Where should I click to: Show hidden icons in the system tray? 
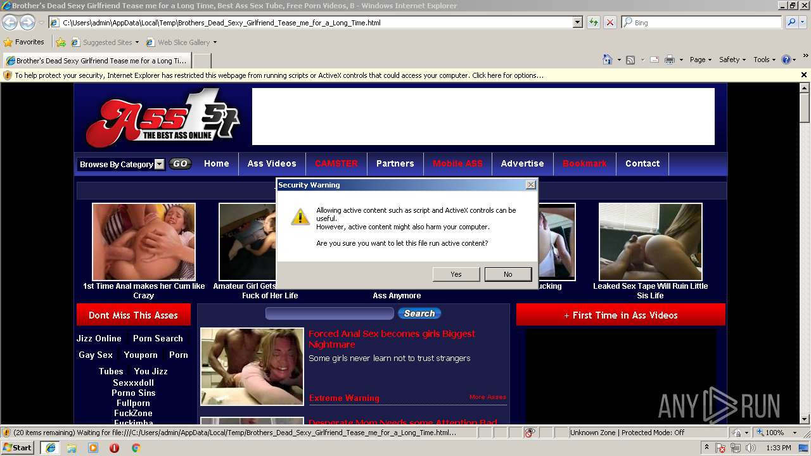point(707,447)
